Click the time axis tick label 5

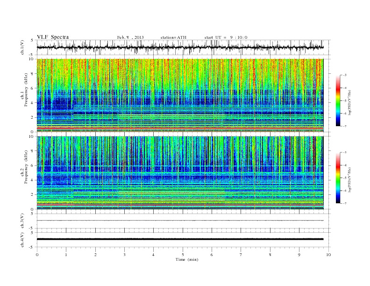183,255
